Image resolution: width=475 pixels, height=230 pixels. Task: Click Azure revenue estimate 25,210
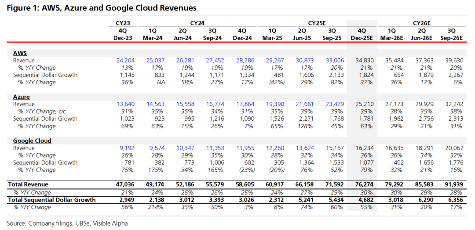point(365,104)
